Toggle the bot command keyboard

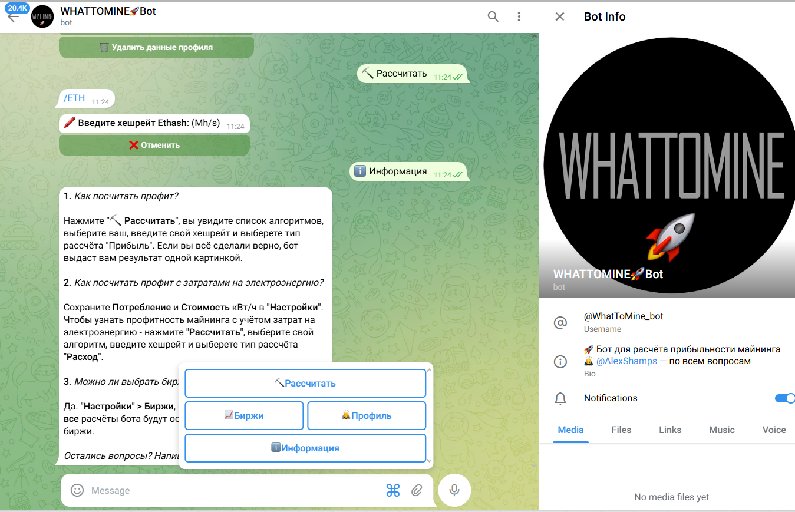click(x=393, y=490)
